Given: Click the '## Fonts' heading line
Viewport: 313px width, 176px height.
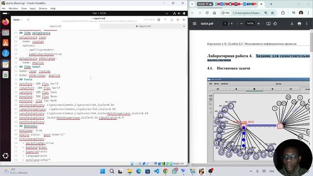Looking at the screenshot, I should point(26,79).
